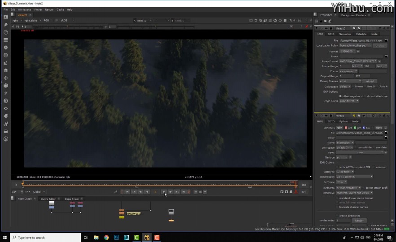This screenshot has height=242, width=396.
Task: Toggle the Raw Data checkbox in Read10
Action: (x=365, y=86)
